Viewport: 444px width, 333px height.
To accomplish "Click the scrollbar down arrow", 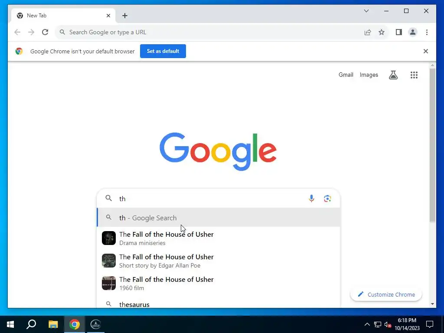I will click(432, 304).
